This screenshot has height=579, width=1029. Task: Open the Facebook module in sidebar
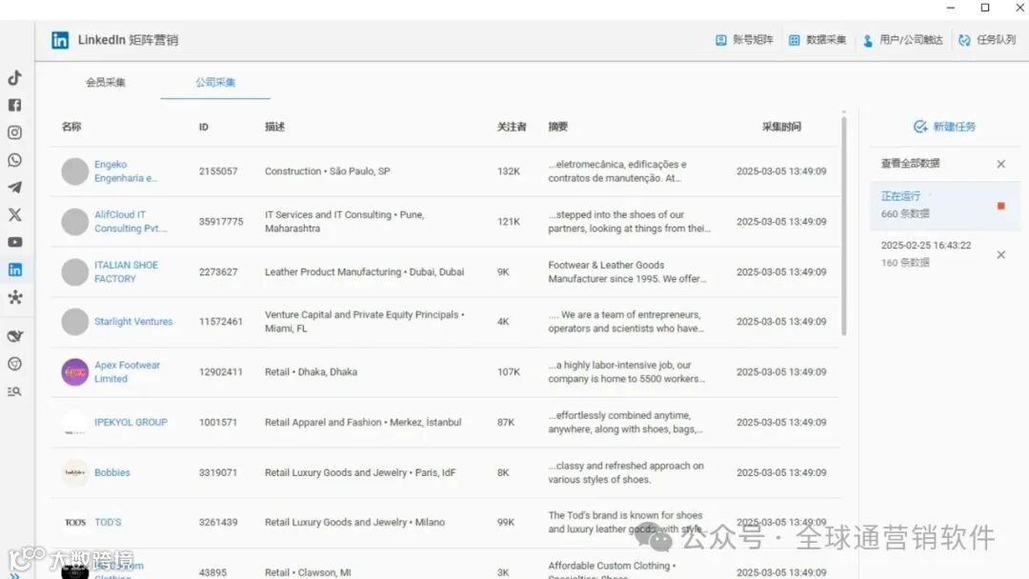click(x=14, y=105)
